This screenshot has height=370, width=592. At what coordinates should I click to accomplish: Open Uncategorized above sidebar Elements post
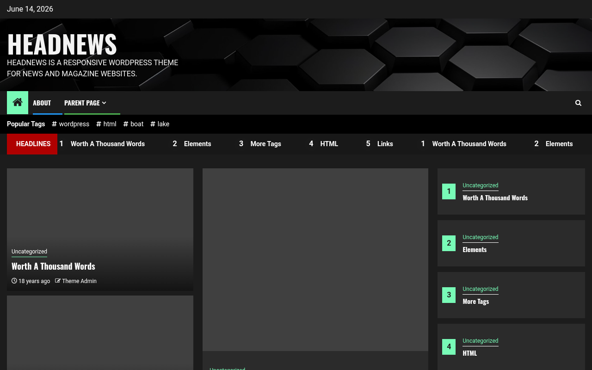pos(481,237)
